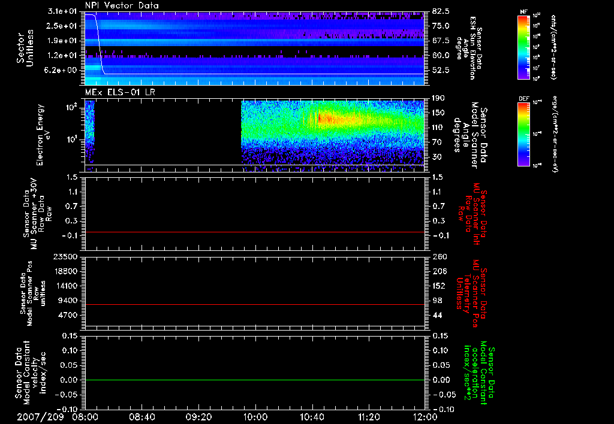Click the "260" telemetry tick label
The image size is (614, 424).
(x=438, y=257)
